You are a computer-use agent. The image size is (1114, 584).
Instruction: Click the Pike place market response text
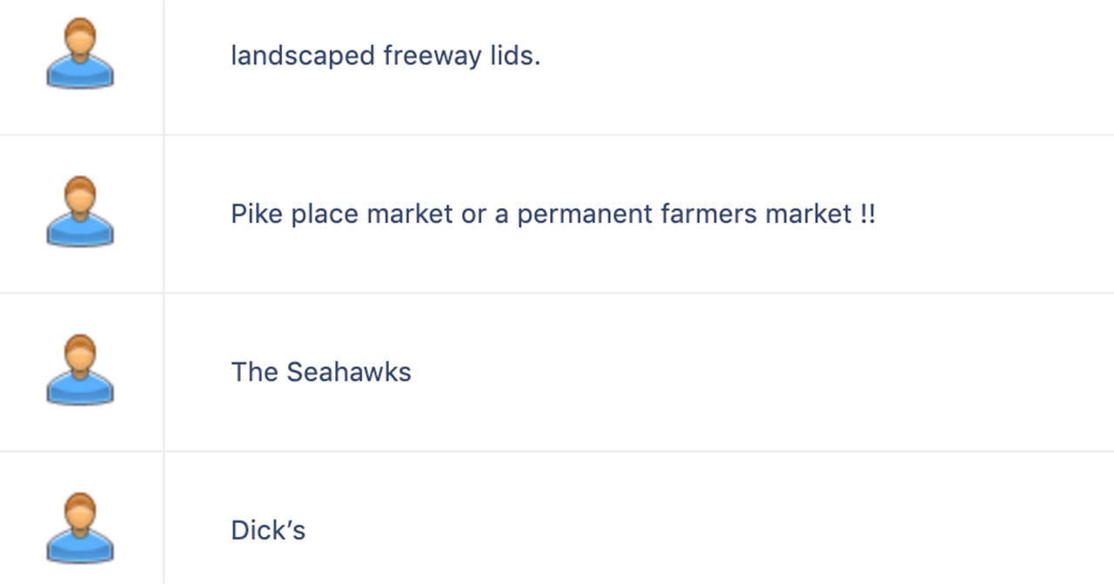553,214
